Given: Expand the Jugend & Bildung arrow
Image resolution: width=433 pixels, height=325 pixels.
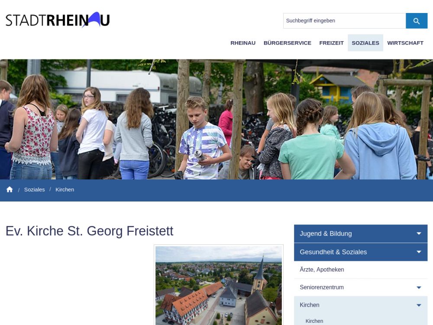Looking at the screenshot, I should [419, 234].
